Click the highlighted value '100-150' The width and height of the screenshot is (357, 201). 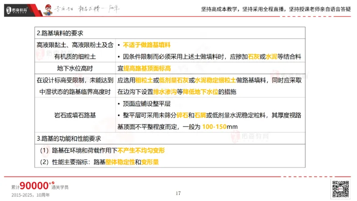click(x=214, y=127)
